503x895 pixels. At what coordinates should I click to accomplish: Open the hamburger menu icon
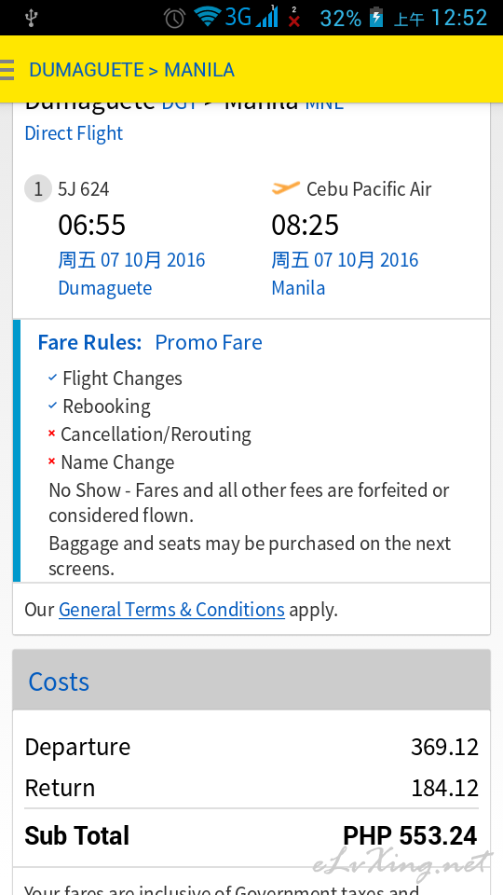tap(7, 70)
